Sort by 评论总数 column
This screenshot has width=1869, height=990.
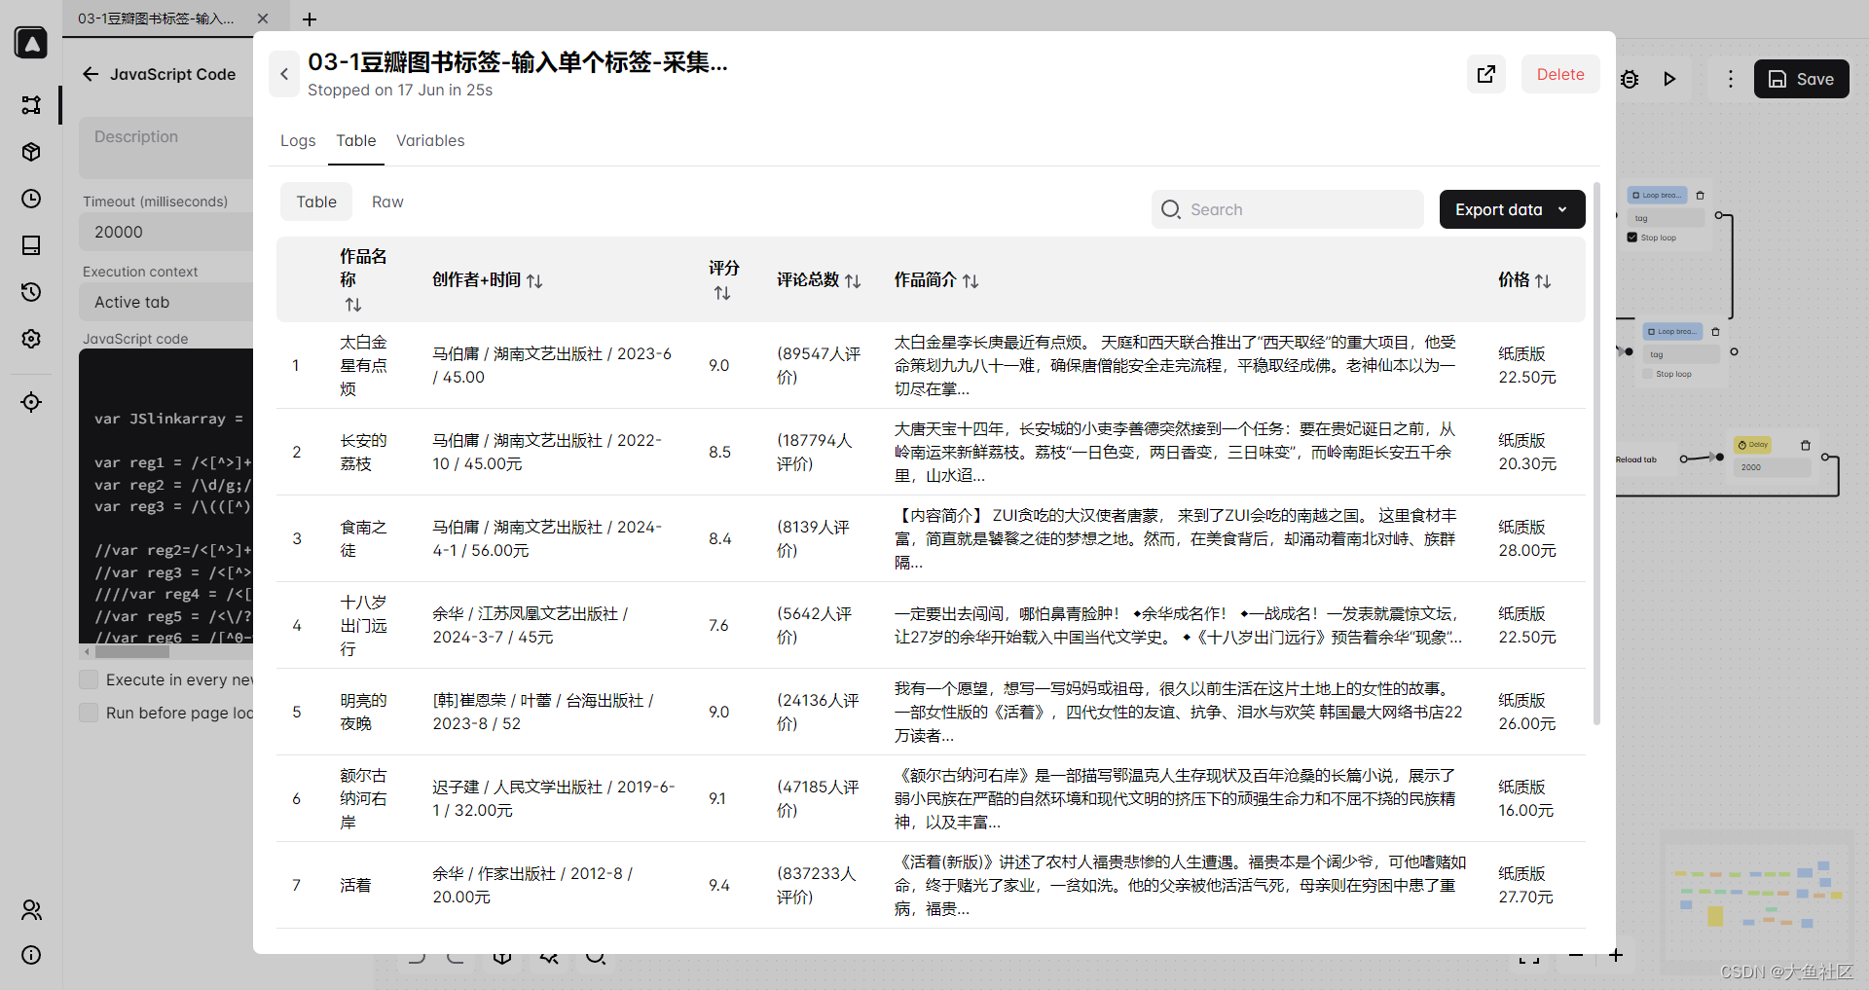853,280
